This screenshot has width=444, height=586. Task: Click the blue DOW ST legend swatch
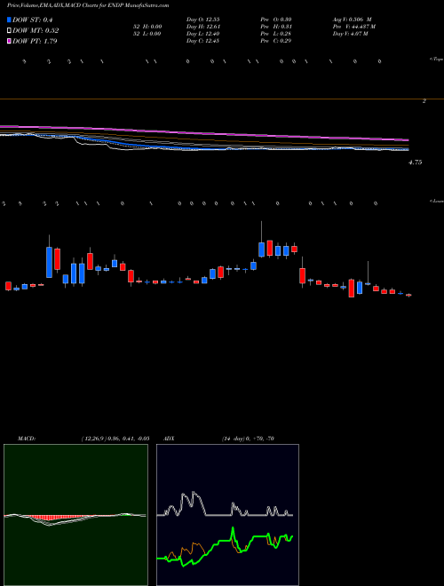pos(10,20)
